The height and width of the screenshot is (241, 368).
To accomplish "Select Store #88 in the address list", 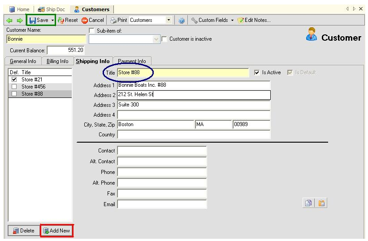I will [x=40, y=94].
